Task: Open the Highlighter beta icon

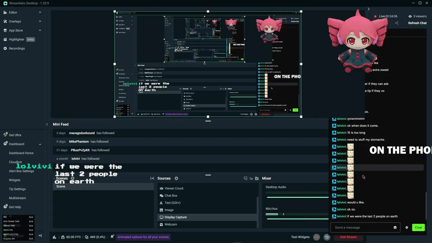Action: tap(5, 39)
